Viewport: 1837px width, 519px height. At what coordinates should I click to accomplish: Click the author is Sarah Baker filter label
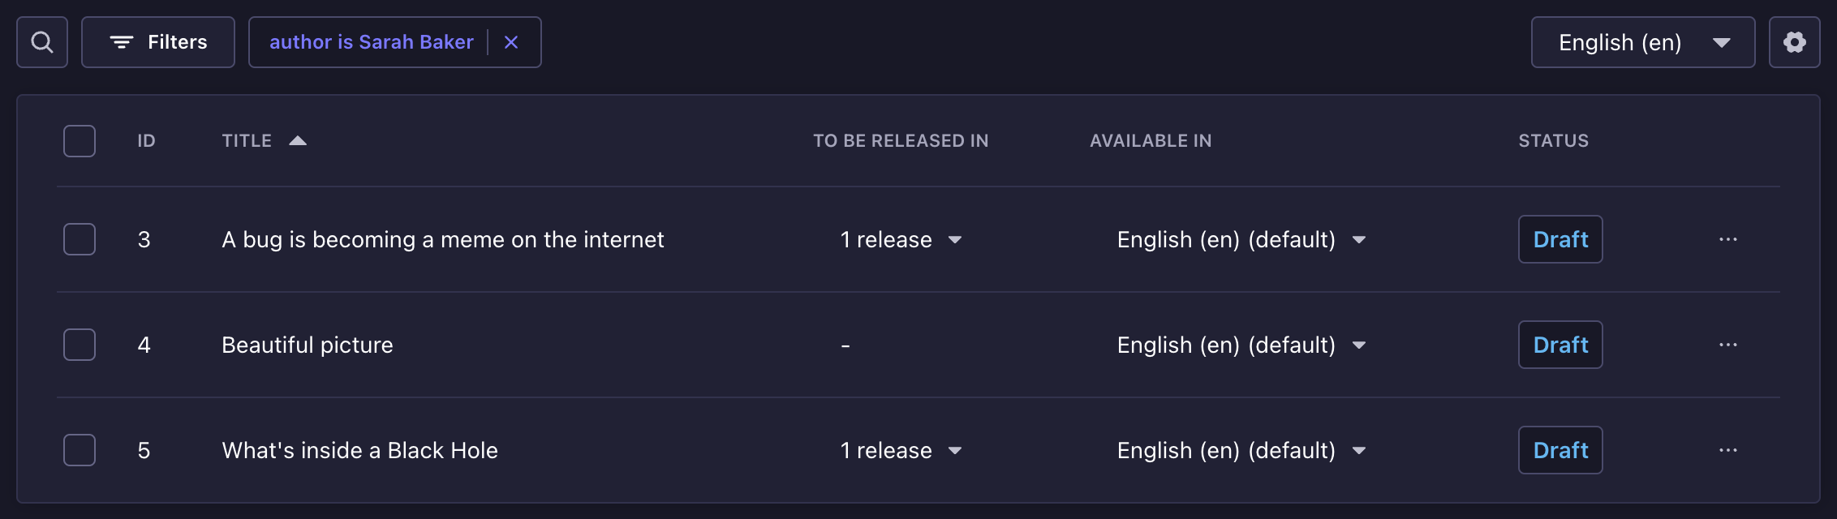tap(372, 41)
